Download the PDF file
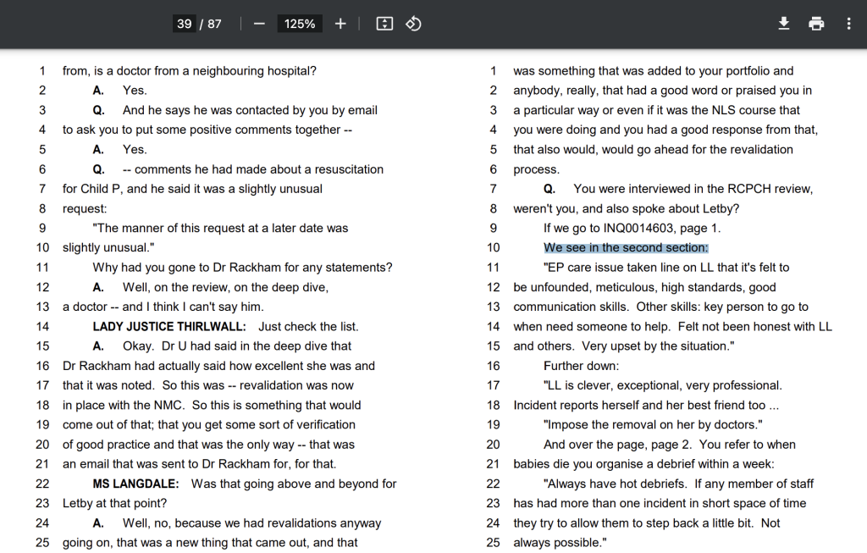This screenshot has width=867, height=553. point(784,24)
